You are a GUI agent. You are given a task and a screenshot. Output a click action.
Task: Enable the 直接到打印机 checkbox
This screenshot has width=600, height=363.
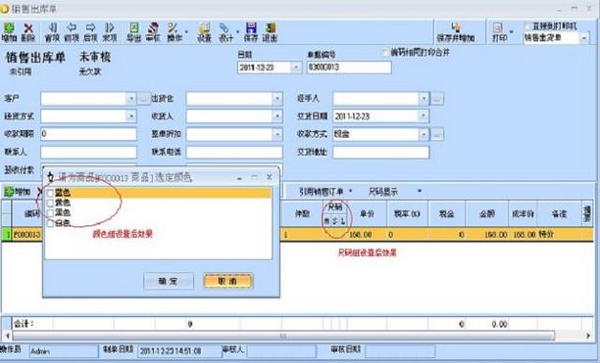(528, 26)
